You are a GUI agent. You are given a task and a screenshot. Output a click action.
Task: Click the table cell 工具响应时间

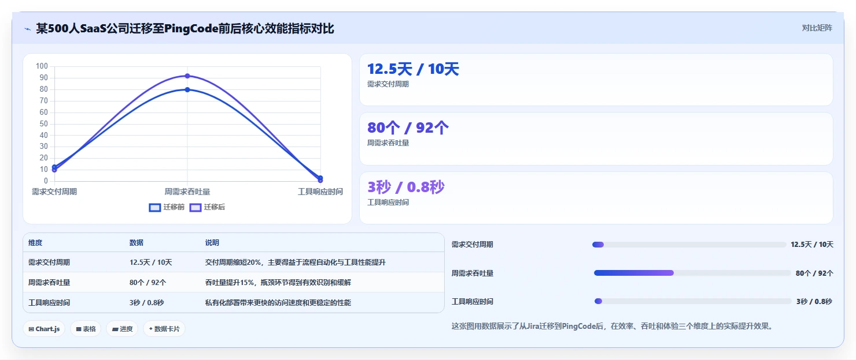[49, 303]
